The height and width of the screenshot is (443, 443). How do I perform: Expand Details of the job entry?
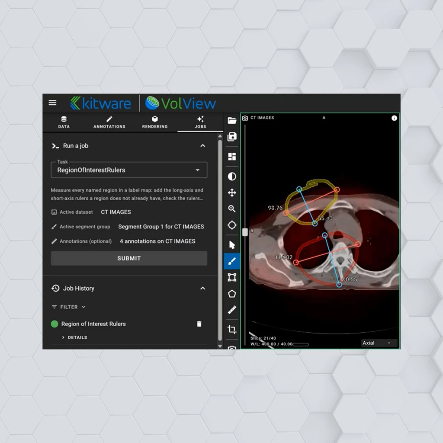coord(74,337)
